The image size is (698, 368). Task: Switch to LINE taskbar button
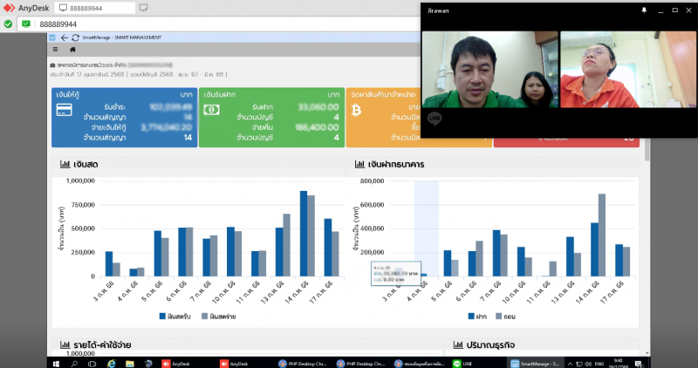point(463,364)
